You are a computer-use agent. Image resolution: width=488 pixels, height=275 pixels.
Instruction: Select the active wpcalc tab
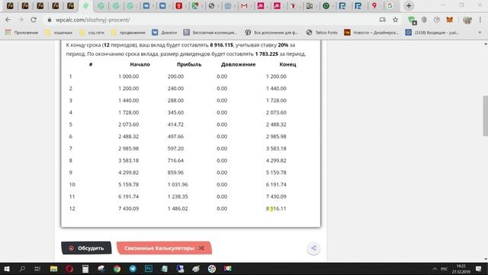coord(85,6)
